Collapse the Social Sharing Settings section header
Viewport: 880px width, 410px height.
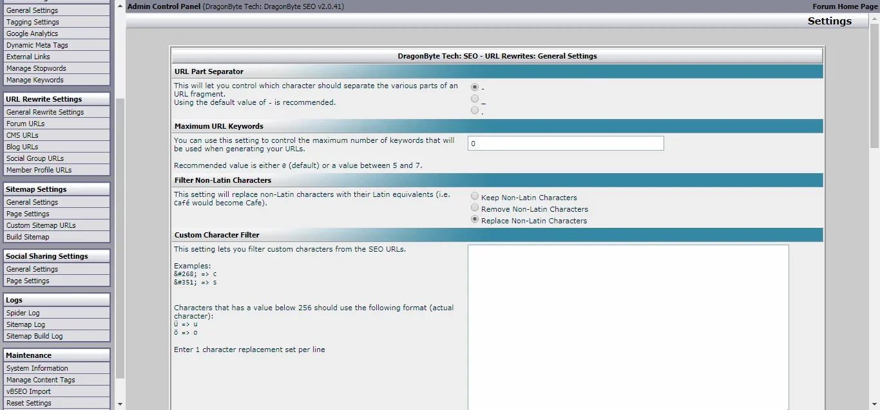pyautogui.click(x=56, y=256)
